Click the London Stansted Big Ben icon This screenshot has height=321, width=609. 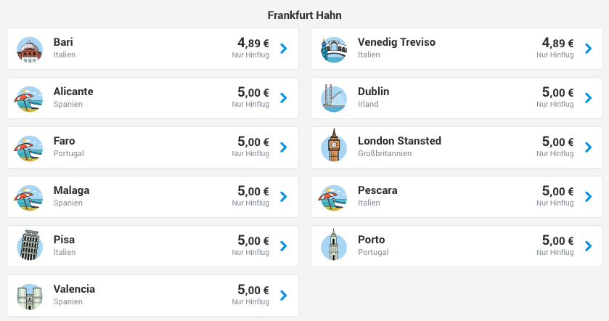[334, 145]
